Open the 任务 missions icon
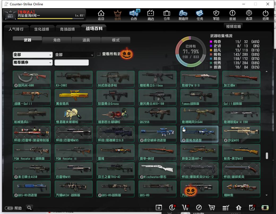This screenshot has height=214, width=276. click(200, 15)
